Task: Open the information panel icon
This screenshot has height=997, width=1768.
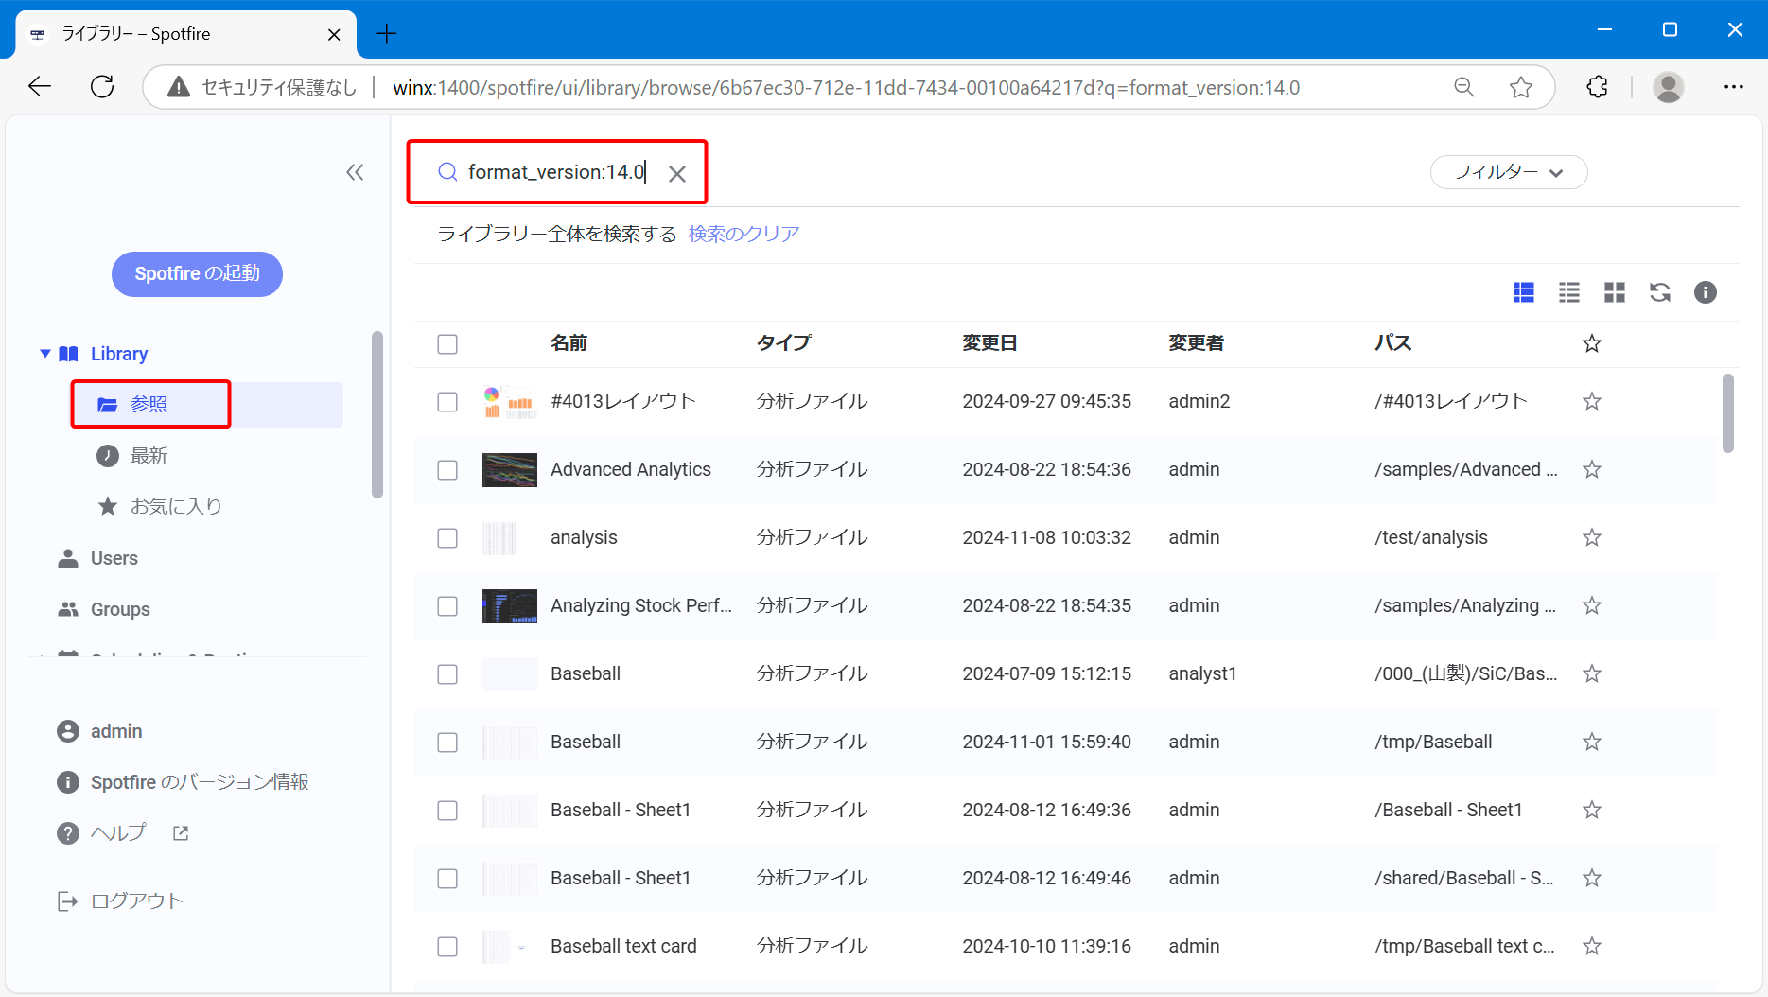Action: tap(1706, 292)
